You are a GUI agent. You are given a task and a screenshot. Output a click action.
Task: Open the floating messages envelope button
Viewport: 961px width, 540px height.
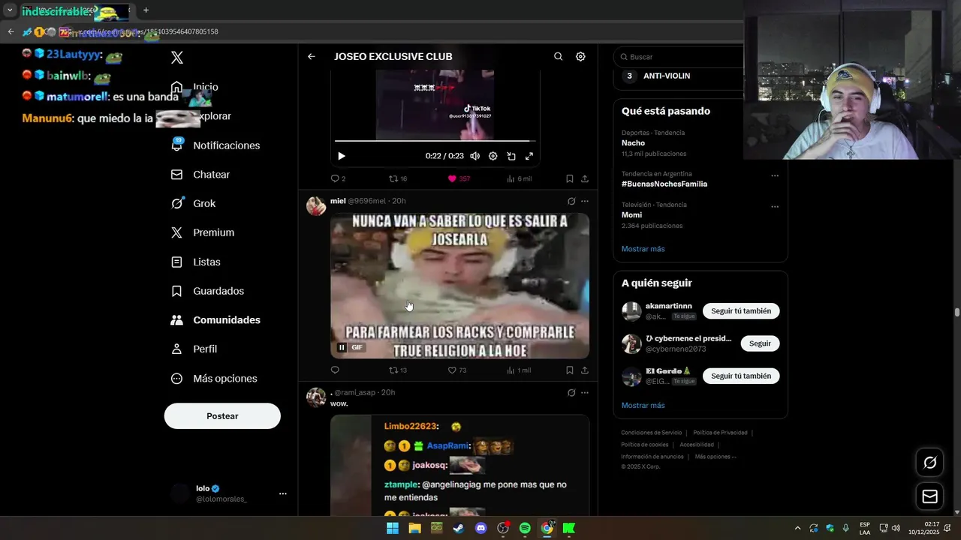point(930,496)
